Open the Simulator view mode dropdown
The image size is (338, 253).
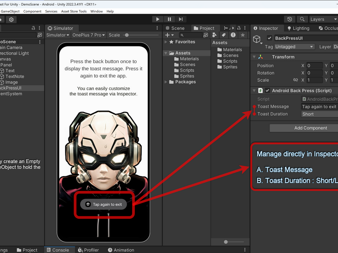[x=57, y=35]
